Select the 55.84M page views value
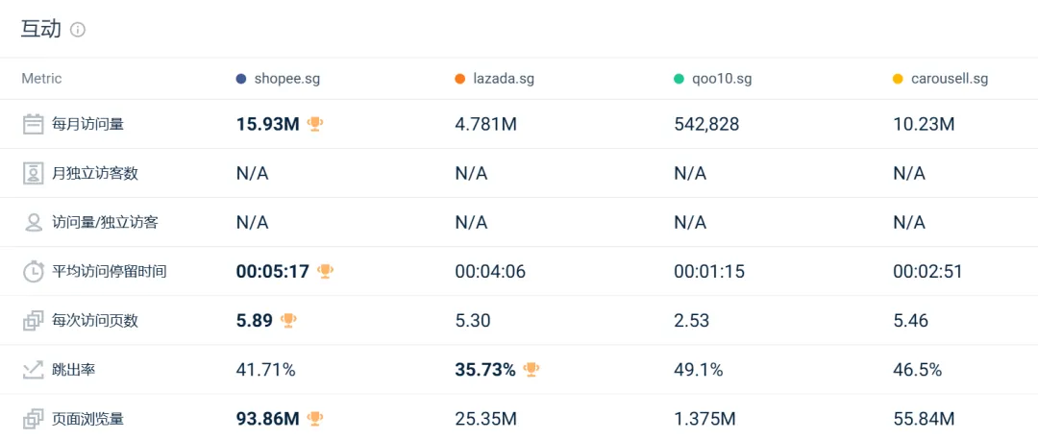The height and width of the screenshot is (440, 1038). click(x=924, y=418)
